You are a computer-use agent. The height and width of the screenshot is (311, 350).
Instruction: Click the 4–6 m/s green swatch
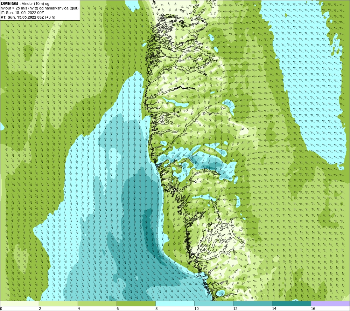pyautogui.click(x=97, y=304)
